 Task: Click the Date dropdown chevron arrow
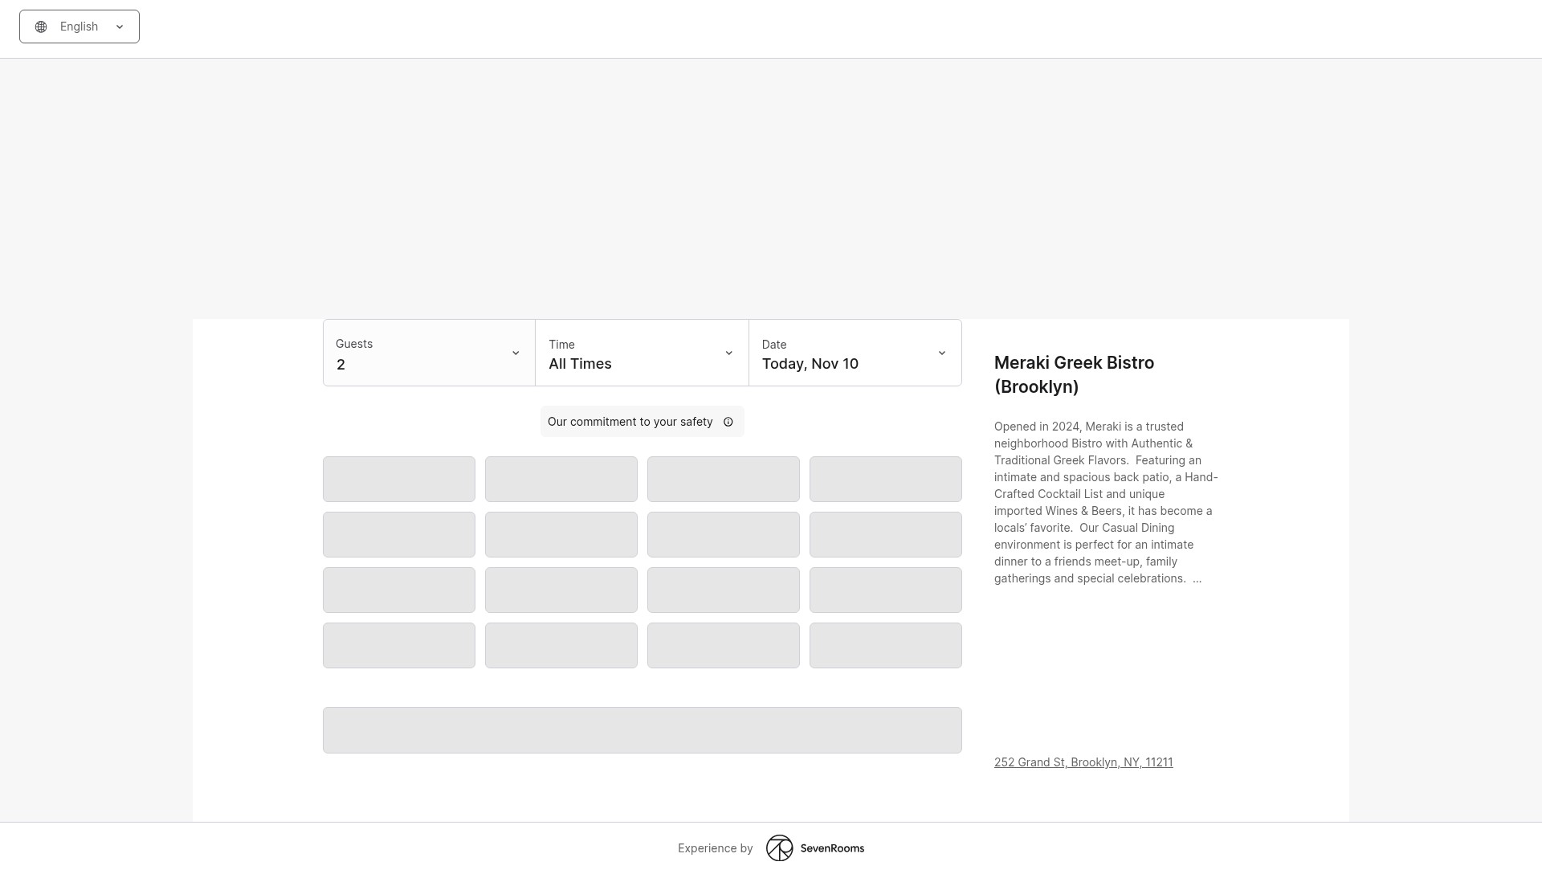(942, 353)
